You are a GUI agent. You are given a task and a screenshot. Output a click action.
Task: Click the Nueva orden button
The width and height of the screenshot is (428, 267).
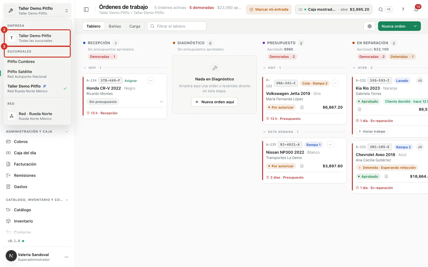(394, 26)
